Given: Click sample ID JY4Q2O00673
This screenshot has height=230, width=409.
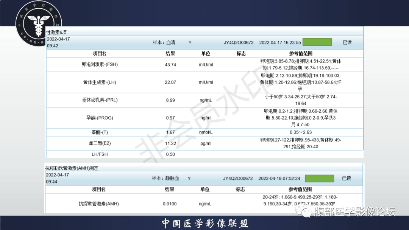Looking at the screenshot, I should 239,42.
